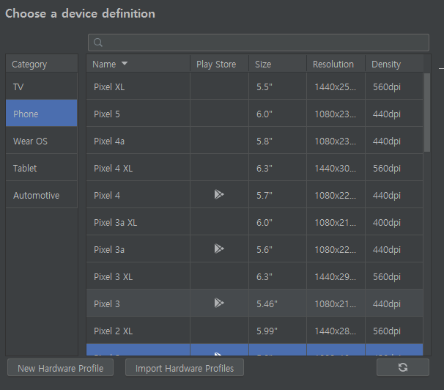
Task: Select the Pixel 4a device row
Action: [x=254, y=141]
